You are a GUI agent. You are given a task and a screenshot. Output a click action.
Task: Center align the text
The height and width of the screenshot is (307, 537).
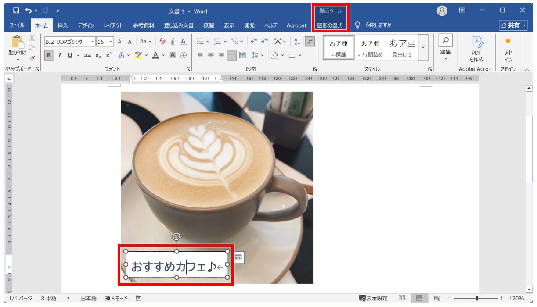coord(211,55)
